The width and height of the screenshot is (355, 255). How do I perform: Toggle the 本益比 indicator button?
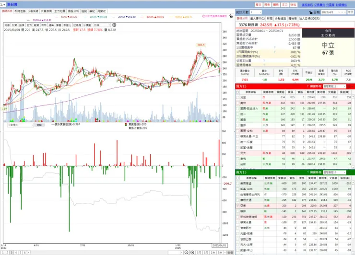pyautogui.click(x=67, y=25)
